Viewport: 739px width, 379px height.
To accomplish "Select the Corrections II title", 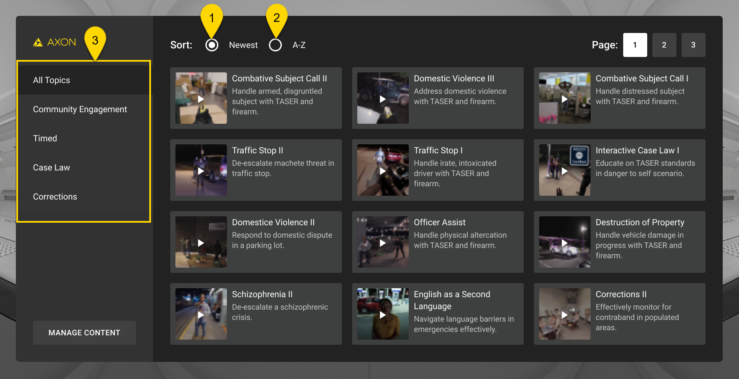I will click(x=621, y=294).
